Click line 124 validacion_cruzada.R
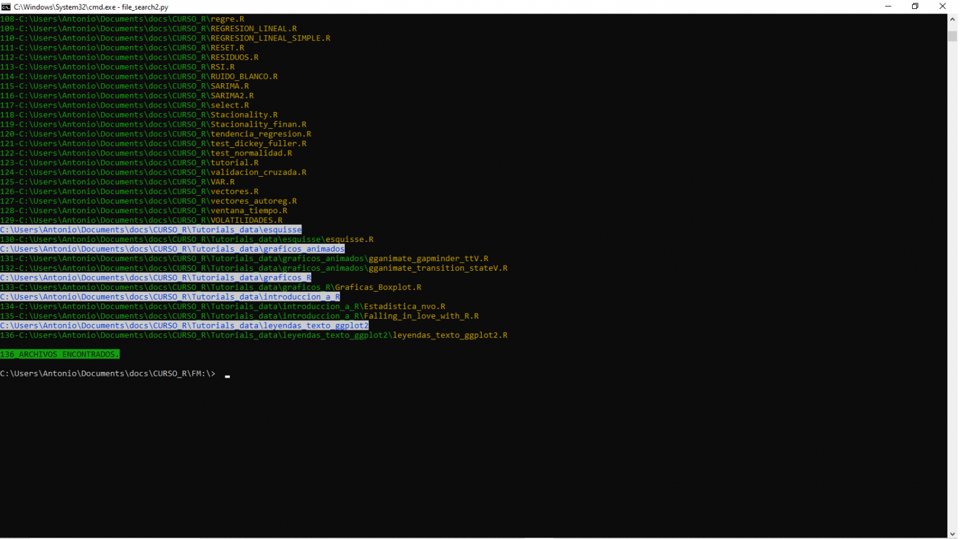This screenshot has height=539, width=960. [x=154, y=173]
